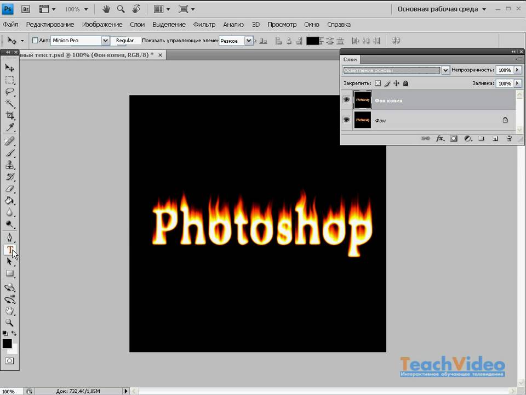Delete layer with trash icon
Screen dimensions: 526x395
pyautogui.click(x=509, y=138)
